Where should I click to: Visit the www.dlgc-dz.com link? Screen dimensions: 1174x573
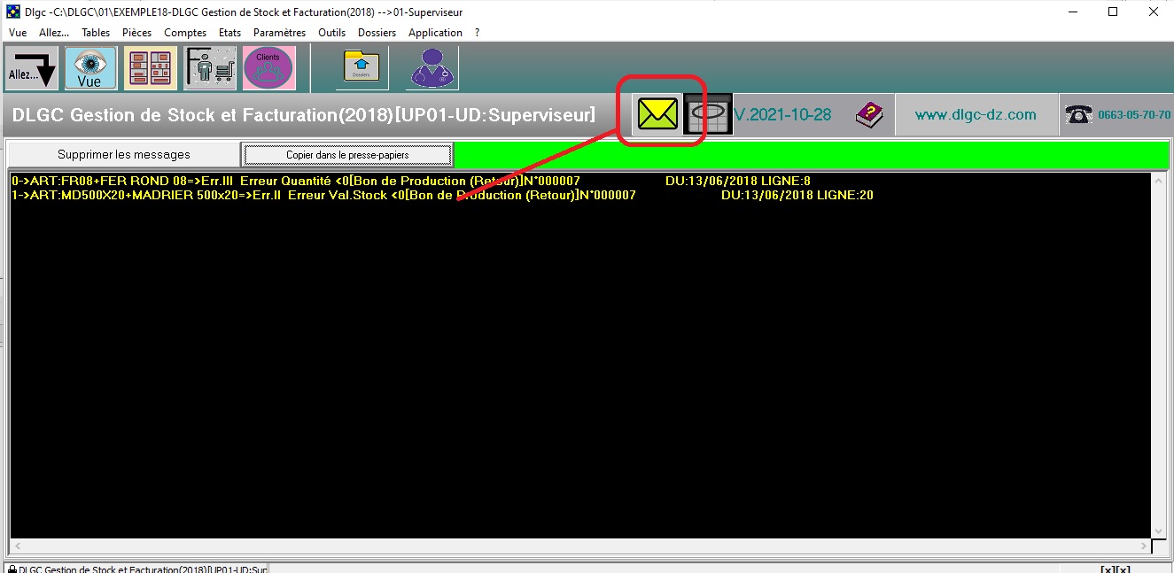click(976, 115)
